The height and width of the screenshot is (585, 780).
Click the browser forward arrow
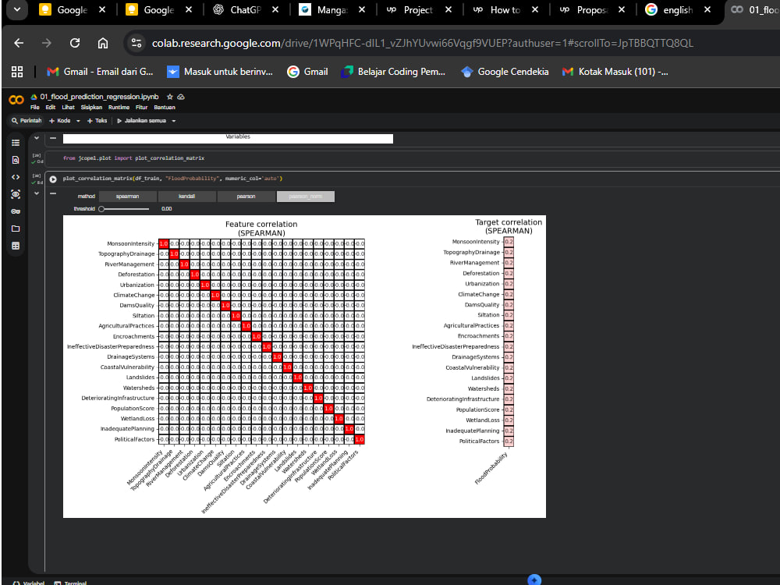point(47,43)
